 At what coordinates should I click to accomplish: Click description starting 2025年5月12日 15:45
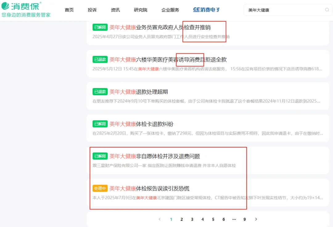tap(207, 69)
